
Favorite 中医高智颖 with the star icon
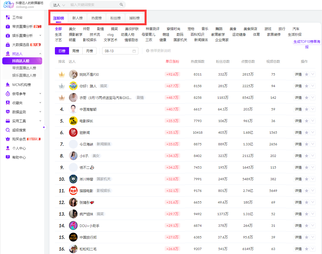[x=307, y=109]
